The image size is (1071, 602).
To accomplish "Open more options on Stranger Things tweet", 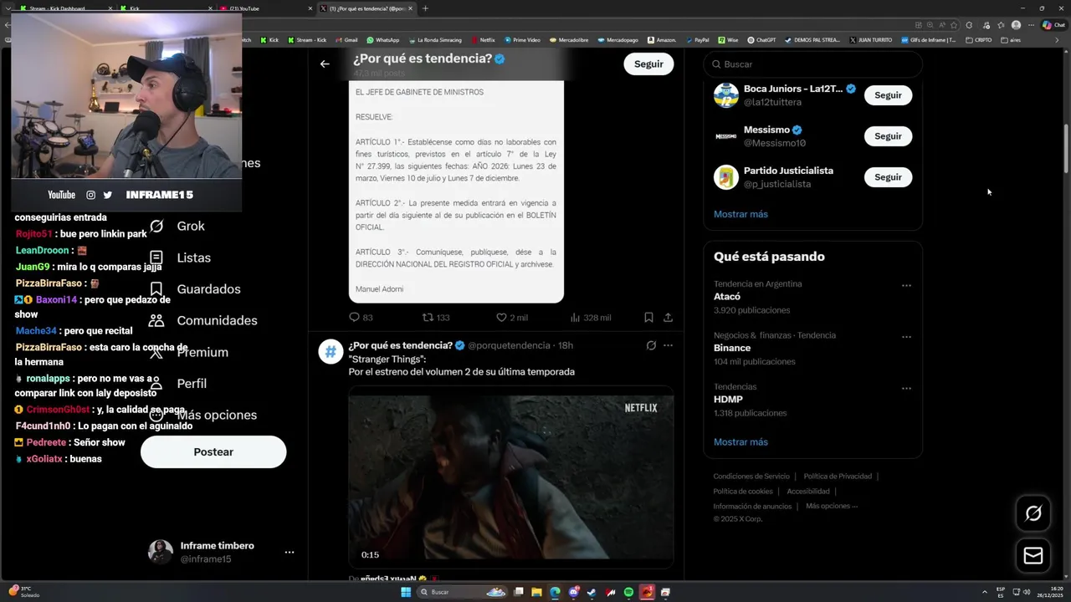I will pyautogui.click(x=668, y=345).
